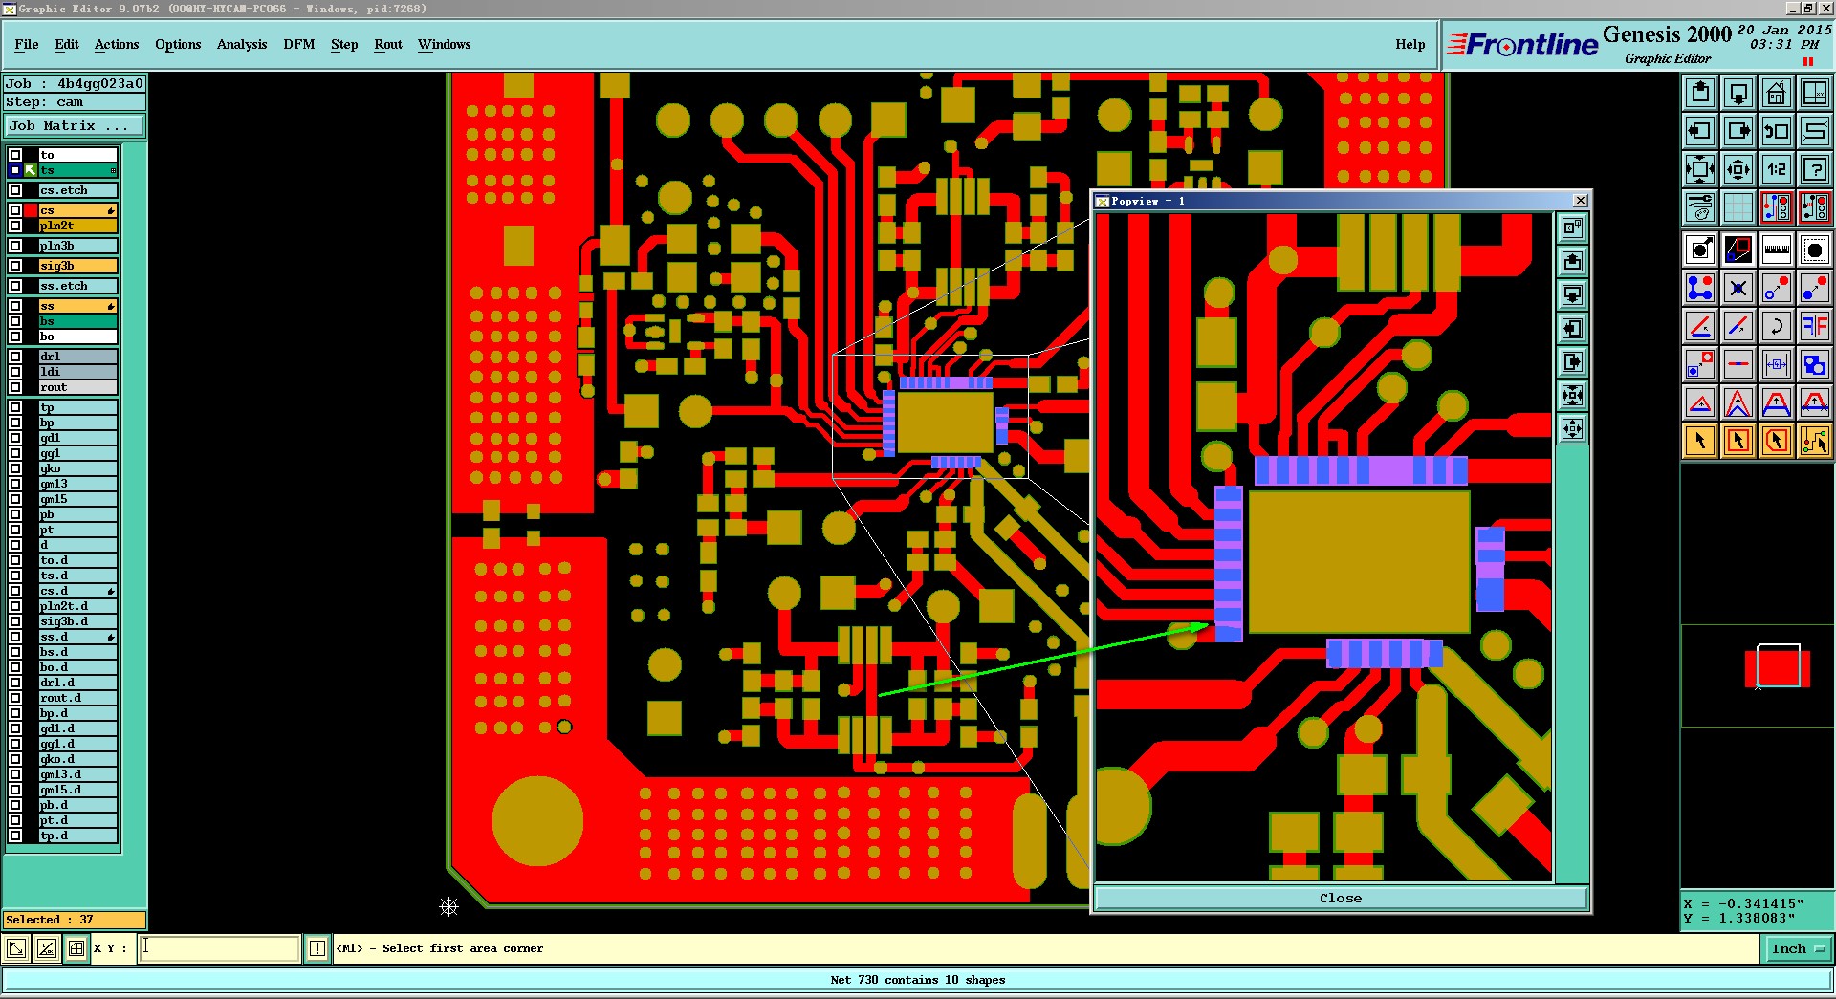Toggle the checkbox for layer 'cs.etch'
Viewport: 1836px width, 999px height.
coord(15,190)
